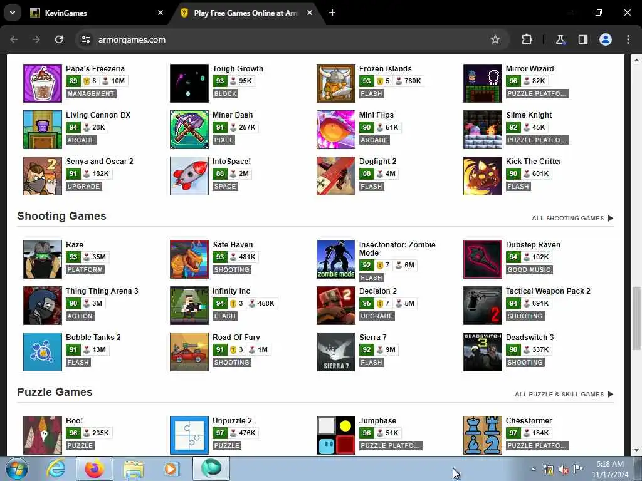This screenshot has height=481, width=642.
Task: Close the Armor Games tab
Action: 310,13
